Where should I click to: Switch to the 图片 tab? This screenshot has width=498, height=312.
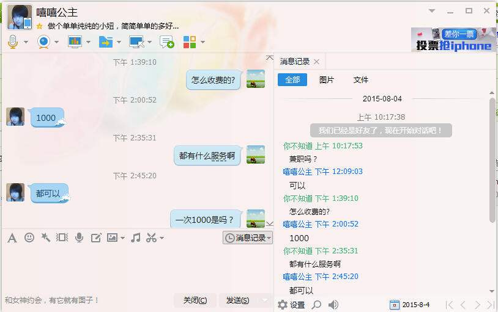(x=327, y=80)
